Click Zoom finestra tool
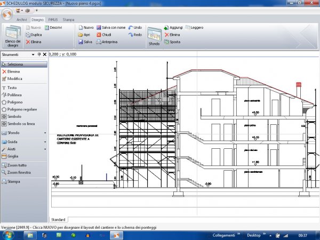The height and width of the screenshot is (240, 320). coord(19,173)
